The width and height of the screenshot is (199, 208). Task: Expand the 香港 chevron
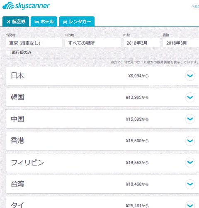coord(190,141)
